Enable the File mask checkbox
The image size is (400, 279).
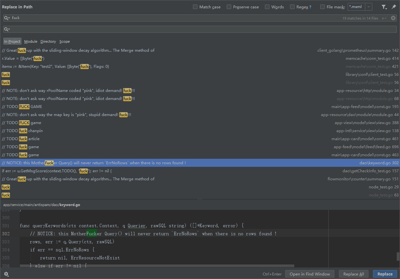tap(323, 7)
